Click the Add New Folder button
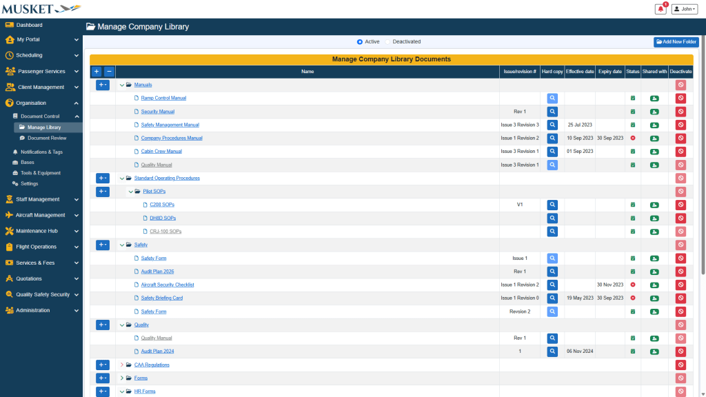This screenshot has width=706, height=397. pos(676,42)
